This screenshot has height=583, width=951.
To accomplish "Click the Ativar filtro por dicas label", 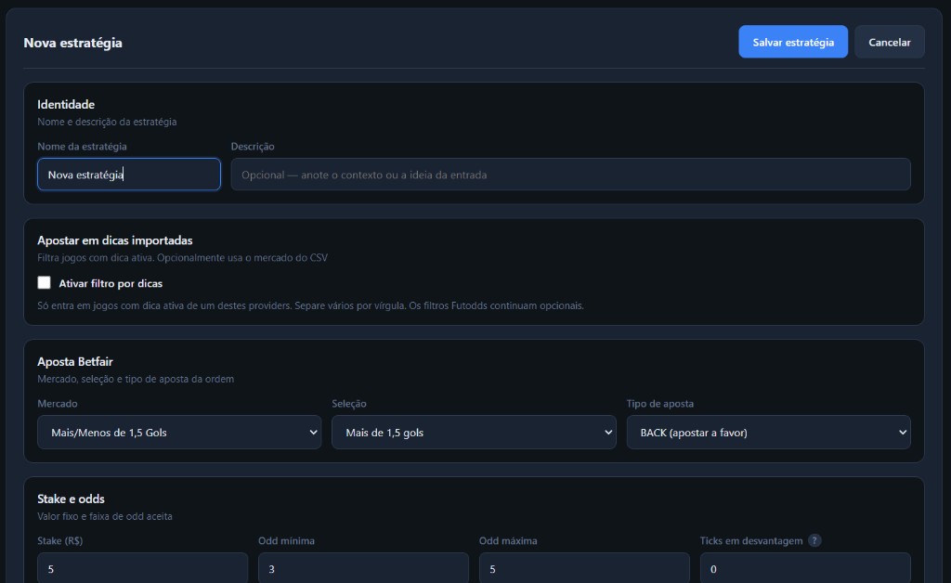I will [x=111, y=283].
